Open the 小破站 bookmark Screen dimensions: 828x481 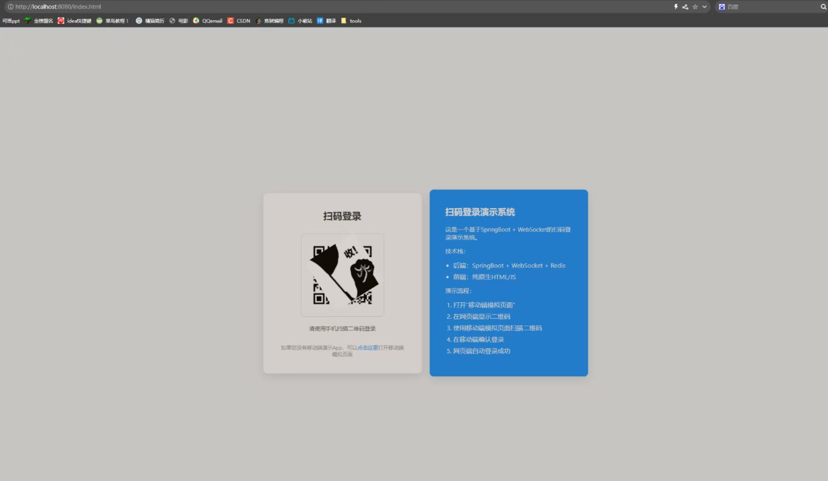300,21
